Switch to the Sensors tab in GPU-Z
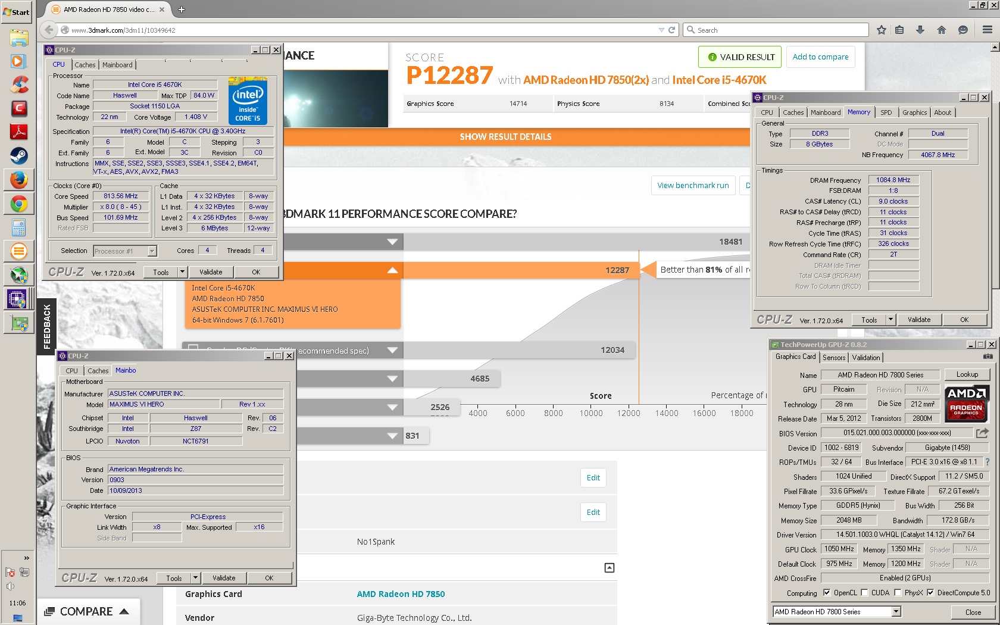Screen dimensions: 1000x625 pos(834,358)
